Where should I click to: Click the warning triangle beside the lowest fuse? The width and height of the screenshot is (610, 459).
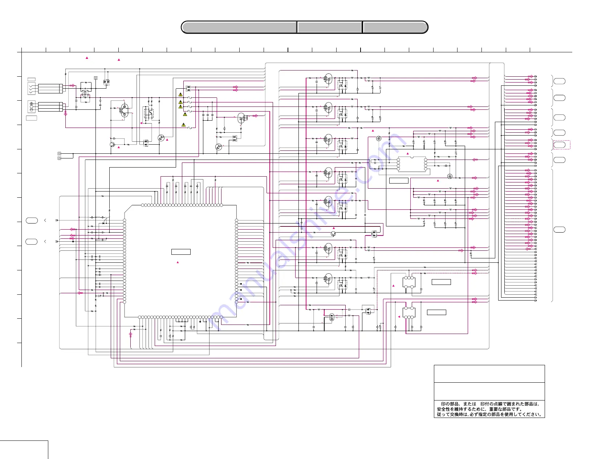click(183, 125)
